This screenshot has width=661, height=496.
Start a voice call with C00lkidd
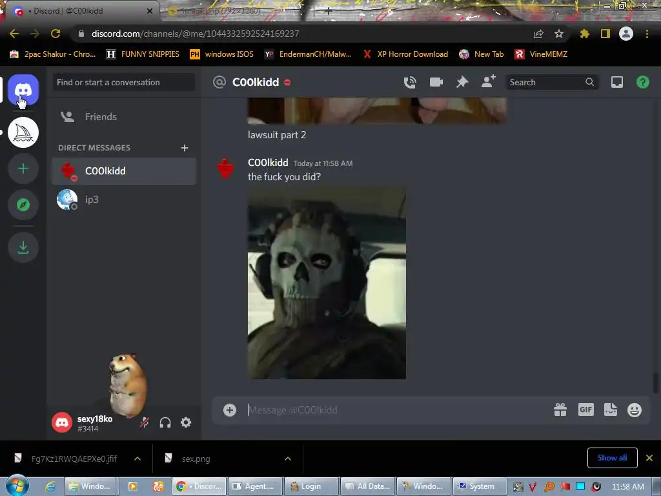pos(410,82)
